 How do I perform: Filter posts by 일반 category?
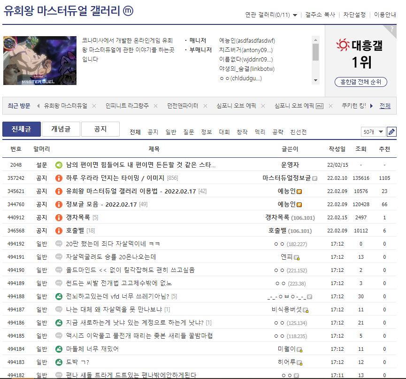171,132
